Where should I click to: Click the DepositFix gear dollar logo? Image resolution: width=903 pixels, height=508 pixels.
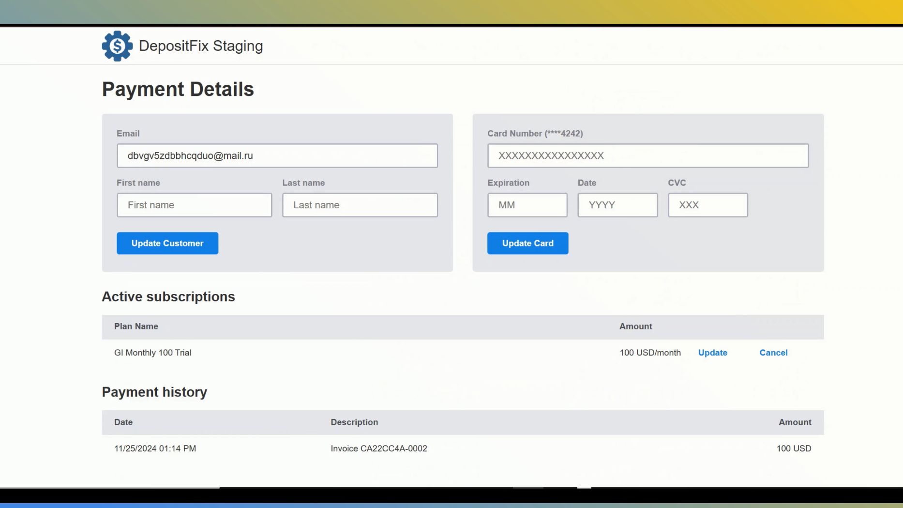coord(117,46)
